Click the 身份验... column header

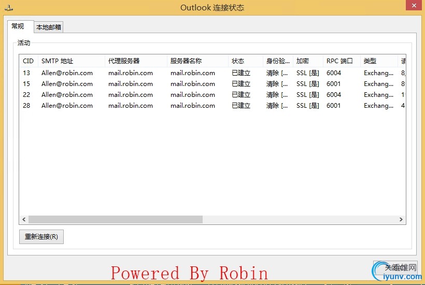pyautogui.click(x=278, y=61)
